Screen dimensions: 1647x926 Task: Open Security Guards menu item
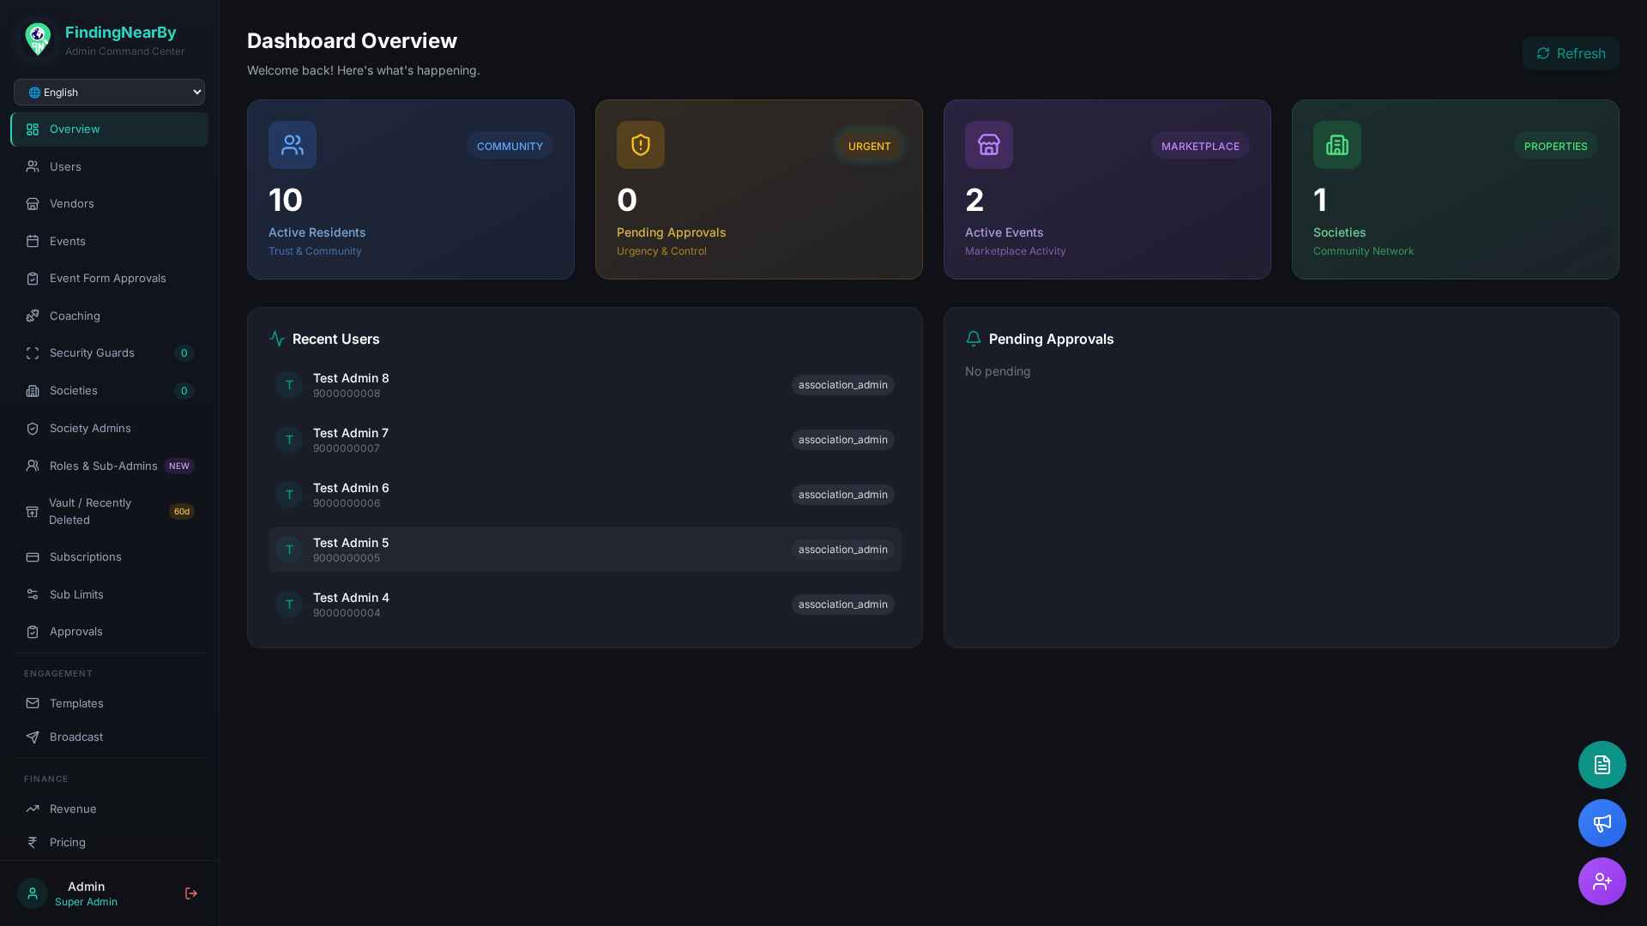[x=92, y=353]
